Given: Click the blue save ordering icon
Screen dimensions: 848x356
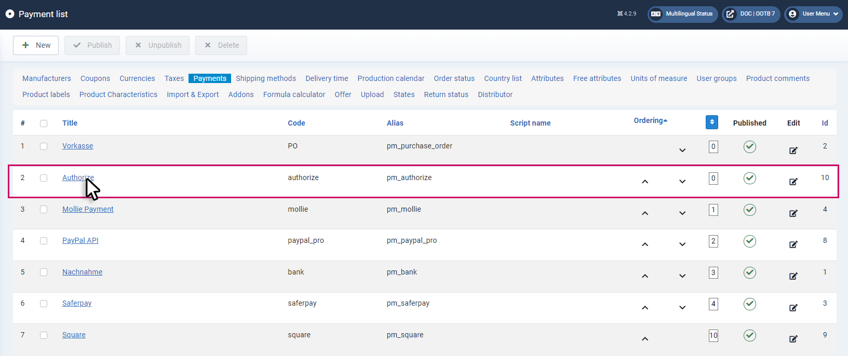Looking at the screenshot, I should (712, 122).
